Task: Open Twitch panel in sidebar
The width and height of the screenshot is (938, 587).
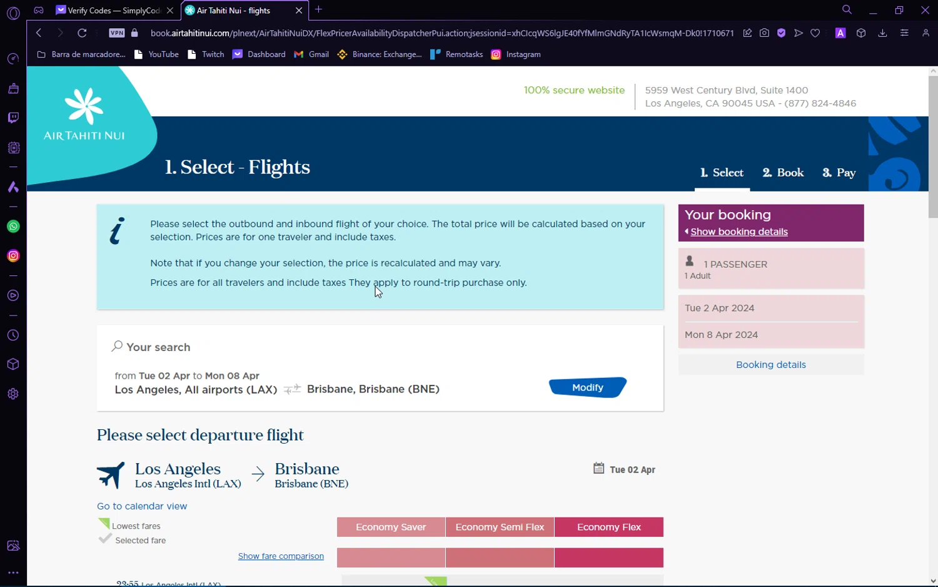Action: coord(13,118)
